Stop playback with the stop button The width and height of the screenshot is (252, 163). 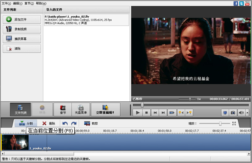[147, 113]
